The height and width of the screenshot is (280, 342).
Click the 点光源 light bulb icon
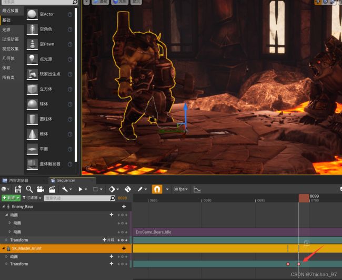(32, 59)
